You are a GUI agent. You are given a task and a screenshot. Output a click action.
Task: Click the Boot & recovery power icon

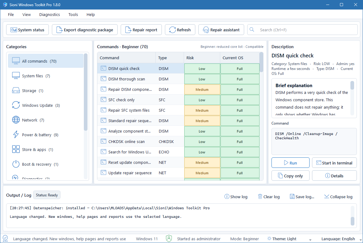click(16, 164)
